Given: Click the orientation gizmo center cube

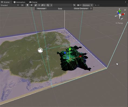Looking at the screenshot, I should pos(120,15).
